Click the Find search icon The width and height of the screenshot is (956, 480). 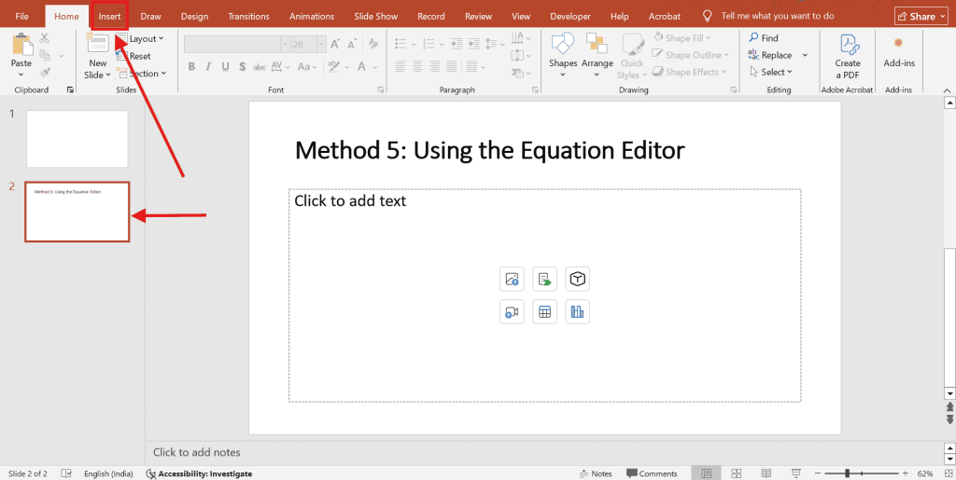[x=753, y=38]
